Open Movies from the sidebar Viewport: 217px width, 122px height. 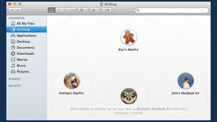[x=27, y=59]
